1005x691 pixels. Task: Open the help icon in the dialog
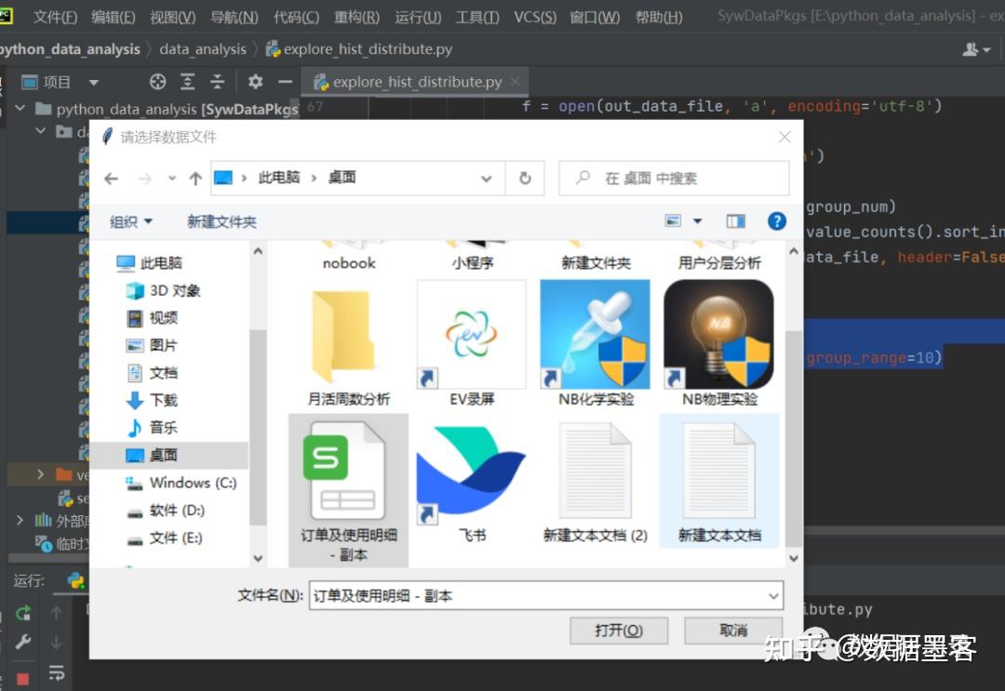point(777,221)
